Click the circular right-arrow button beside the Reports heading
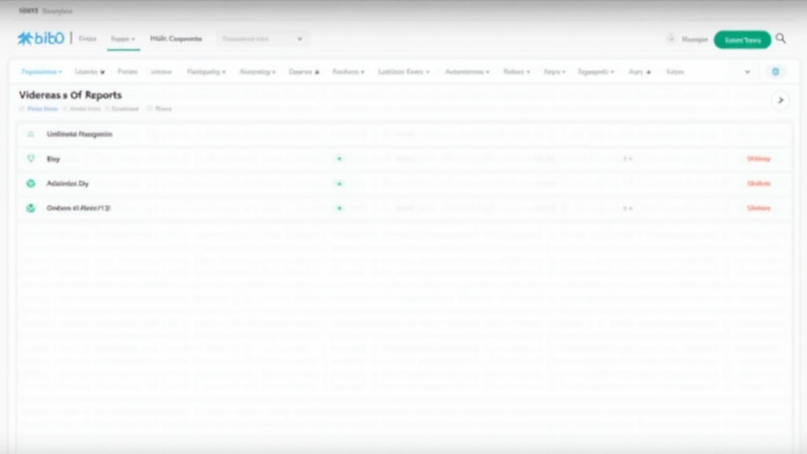Viewport: 807px width, 454px height. [780, 100]
